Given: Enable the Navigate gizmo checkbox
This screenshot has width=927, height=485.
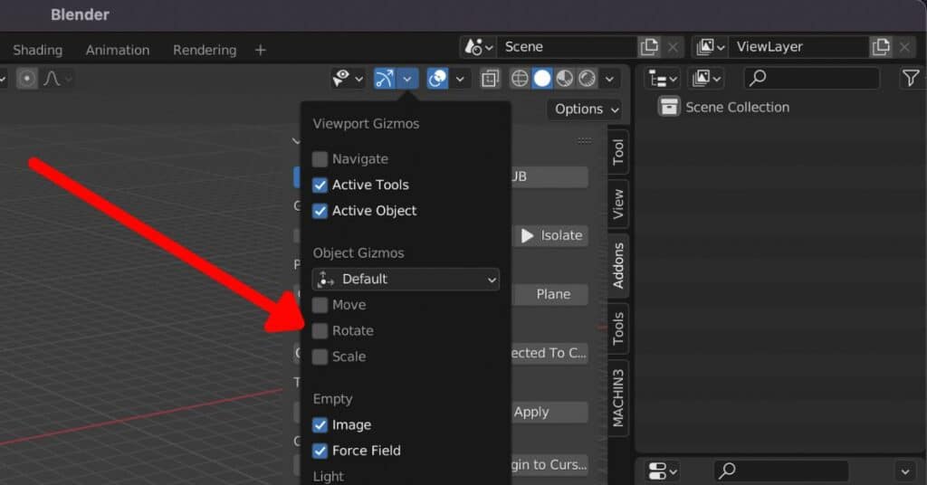Looking at the screenshot, I should (x=320, y=159).
